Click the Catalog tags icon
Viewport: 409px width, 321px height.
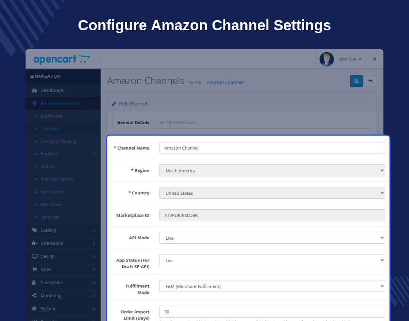click(x=34, y=230)
